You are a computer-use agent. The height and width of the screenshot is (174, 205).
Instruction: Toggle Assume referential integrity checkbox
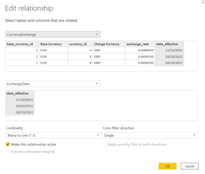tap(8, 152)
